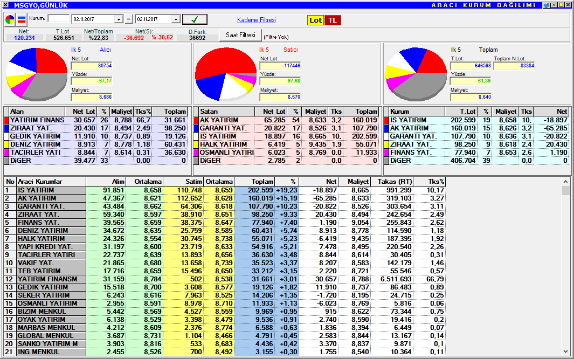
Task: Select the OYAK YATIRIM row
Action: [224, 320]
